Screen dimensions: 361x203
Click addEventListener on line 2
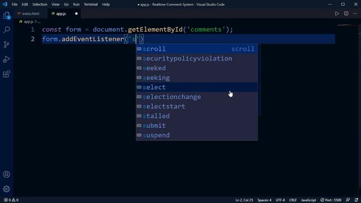93,39
